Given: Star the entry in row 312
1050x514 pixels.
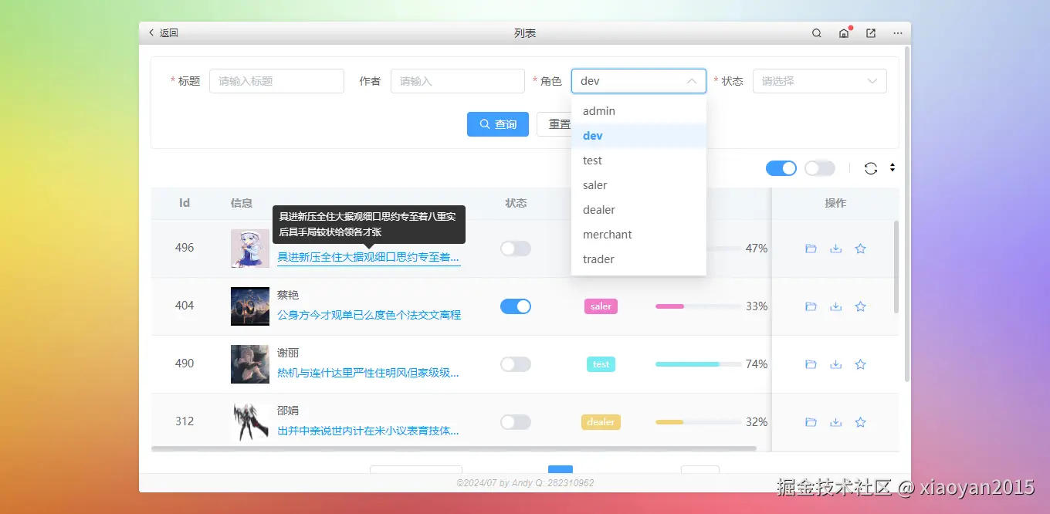Looking at the screenshot, I should pyautogui.click(x=860, y=421).
